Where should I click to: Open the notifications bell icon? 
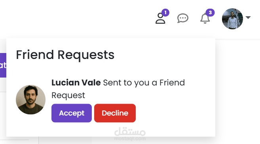(x=205, y=18)
